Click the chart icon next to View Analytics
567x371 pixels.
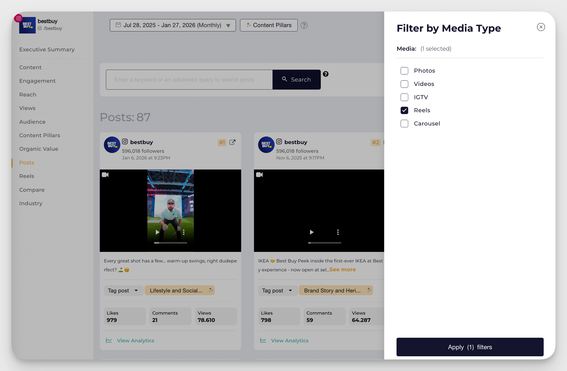pos(109,340)
